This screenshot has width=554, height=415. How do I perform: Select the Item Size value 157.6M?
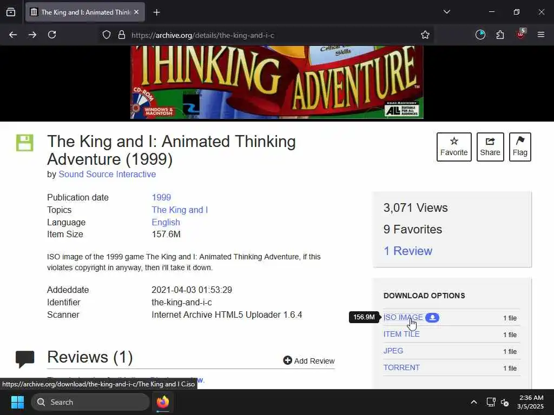click(166, 235)
